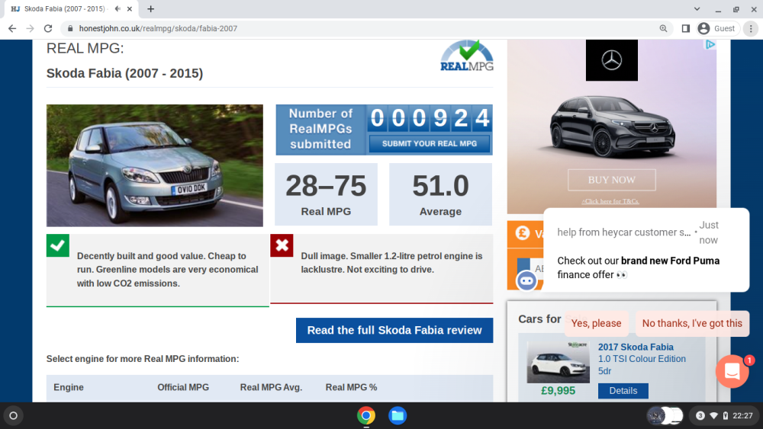Open the Guest profile button
763x429 pixels.
[x=716, y=29]
